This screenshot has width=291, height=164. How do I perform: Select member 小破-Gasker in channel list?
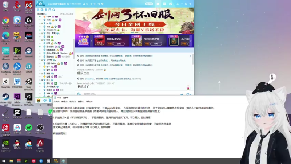pos(51,63)
